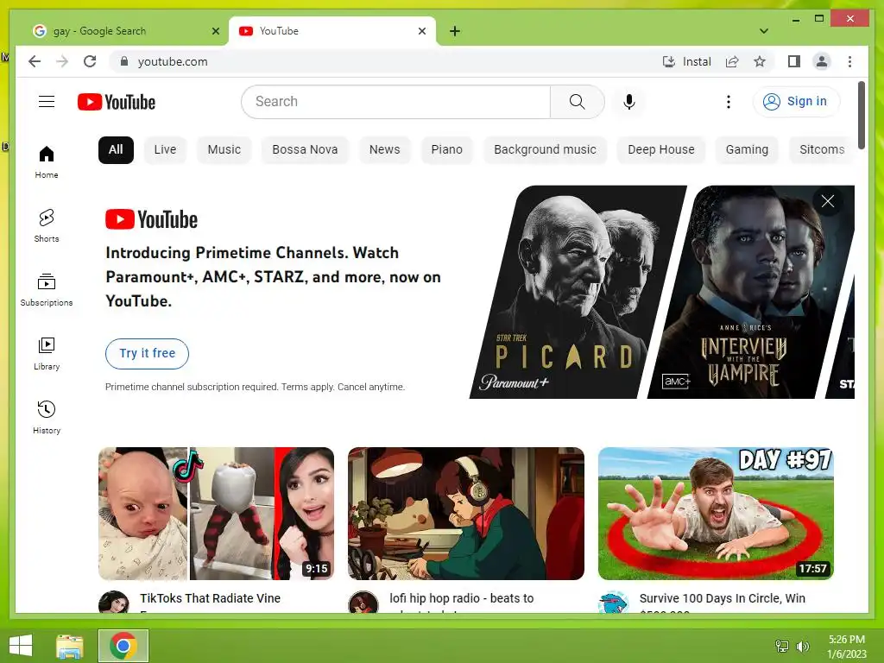The image size is (884, 663).
Task: Open the YouTube hamburger guide menu
Action: [x=47, y=102]
